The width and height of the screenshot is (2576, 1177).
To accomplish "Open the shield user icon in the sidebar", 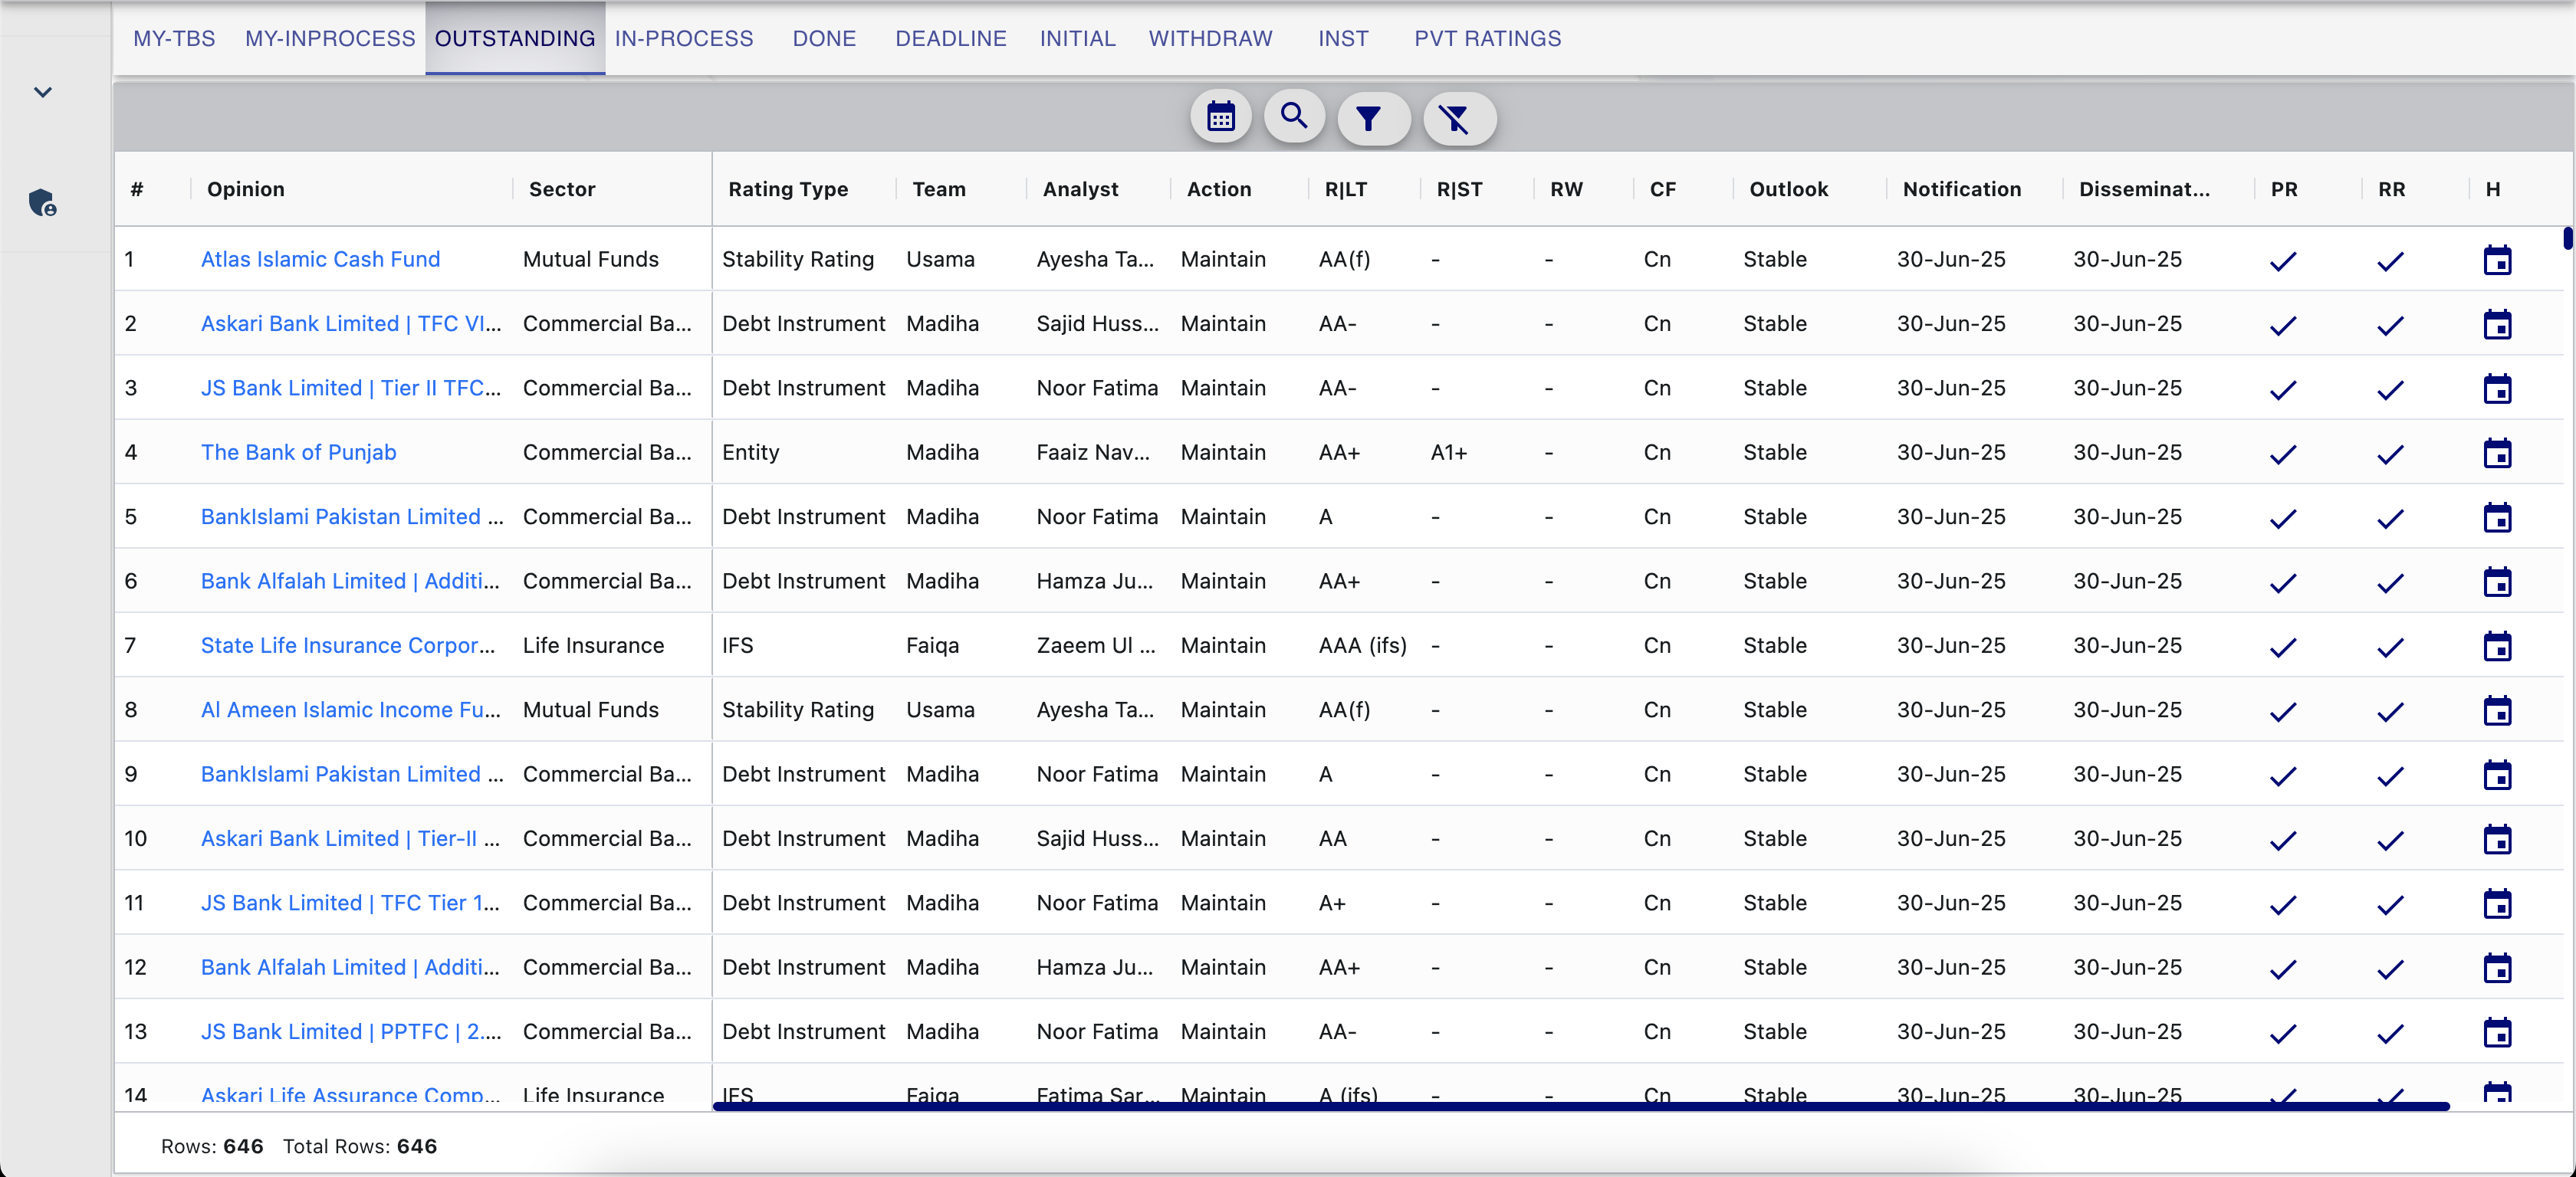I will [42, 203].
